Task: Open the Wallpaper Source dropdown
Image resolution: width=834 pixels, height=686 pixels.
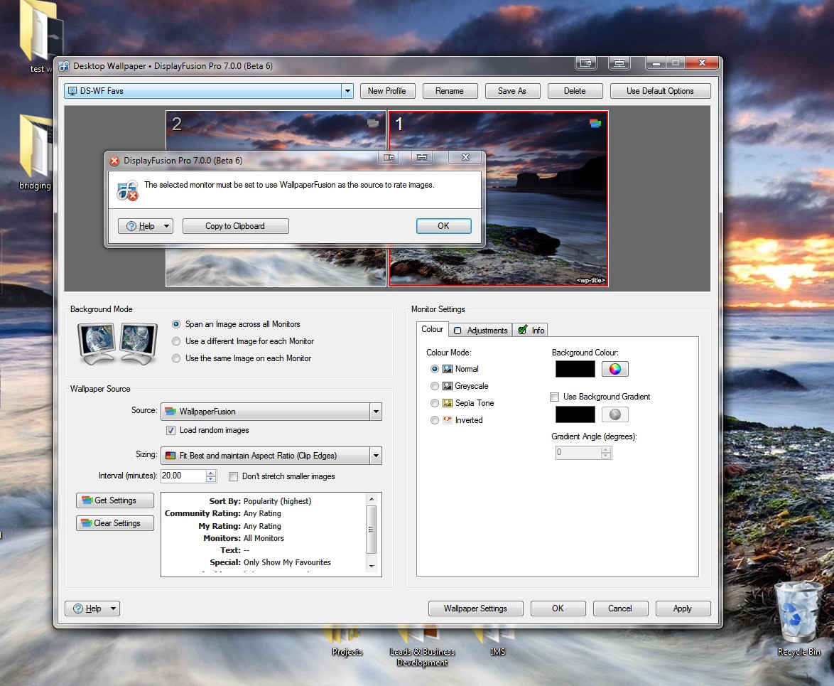Action: (x=376, y=412)
